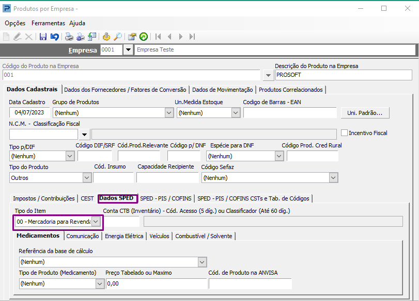This screenshot has height=301, width=419.
Task: Go to the previous record
Action: (x=169, y=37)
